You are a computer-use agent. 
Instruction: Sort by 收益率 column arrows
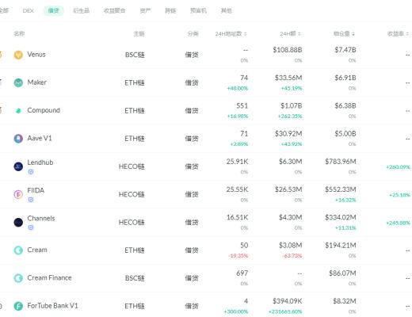click(407, 34)
